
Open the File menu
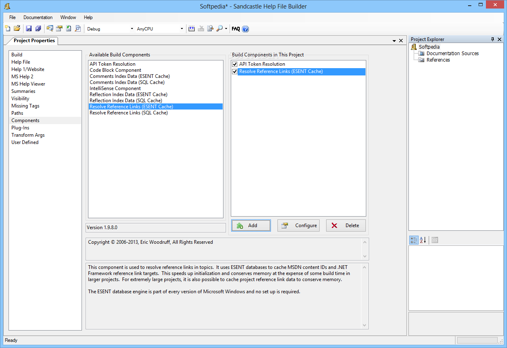(x=13, y=17)
